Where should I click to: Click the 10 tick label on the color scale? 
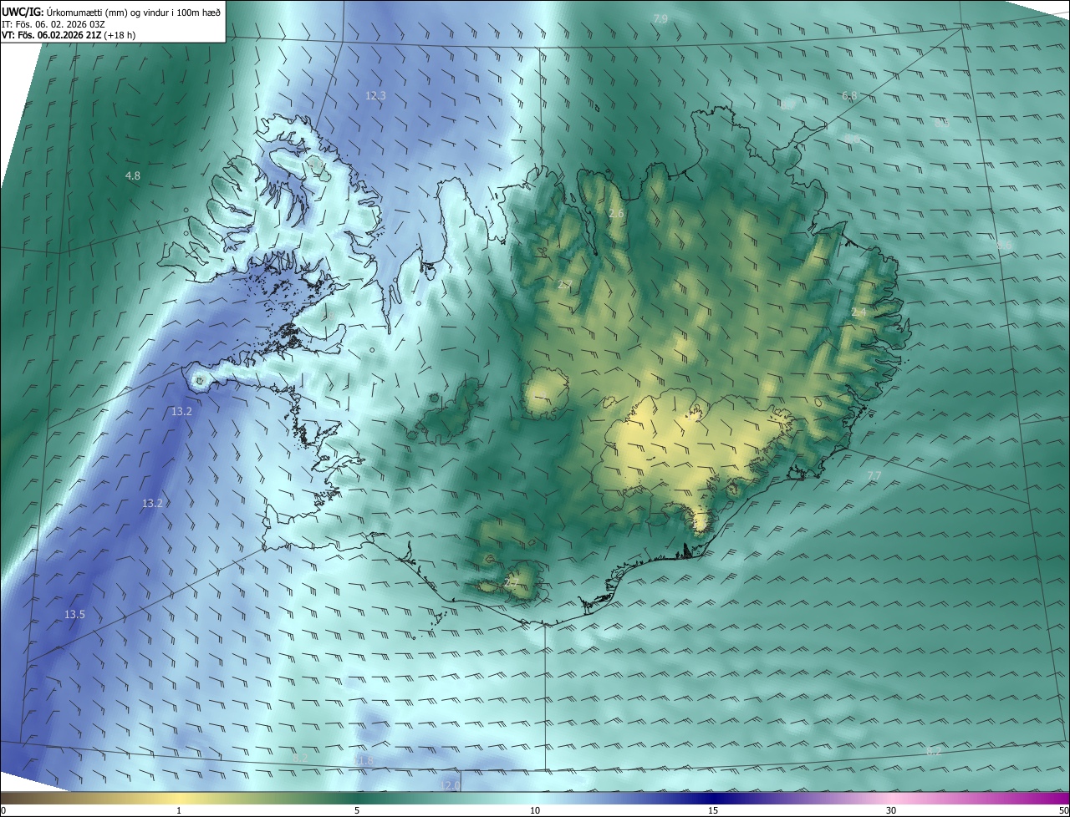point(535,811)
